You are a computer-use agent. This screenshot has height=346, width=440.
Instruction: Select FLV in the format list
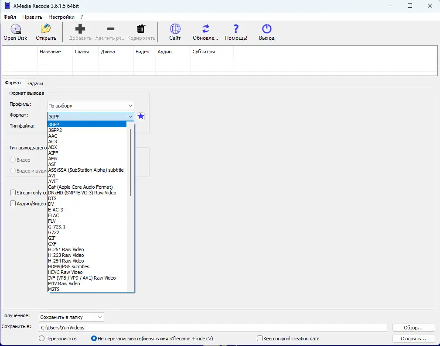point(87,221)
